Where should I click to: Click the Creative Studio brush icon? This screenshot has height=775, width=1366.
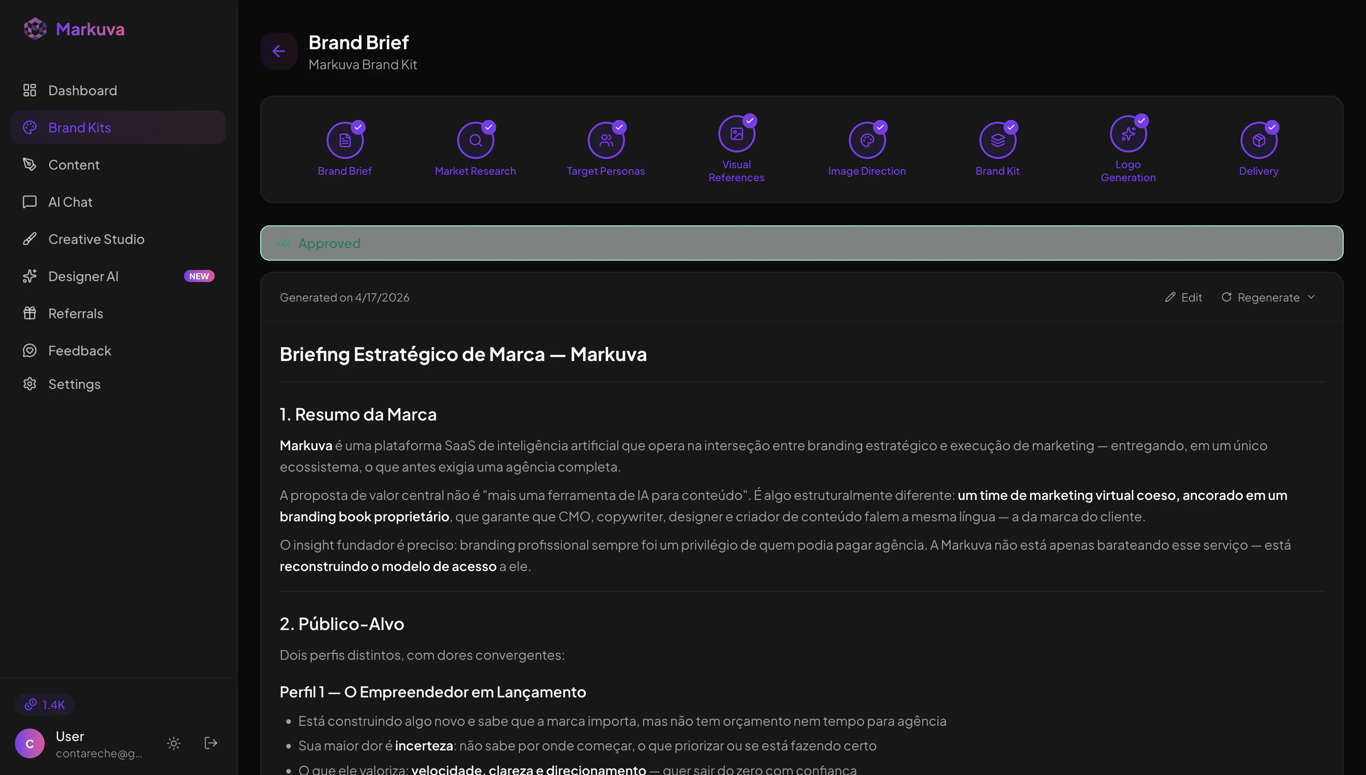click(x=30, y=239)
